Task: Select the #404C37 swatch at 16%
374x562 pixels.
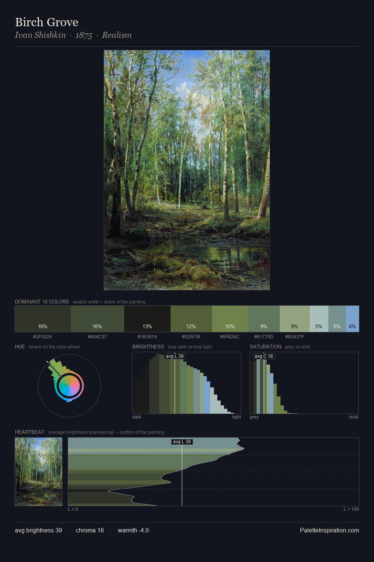Action: [97, 319]
